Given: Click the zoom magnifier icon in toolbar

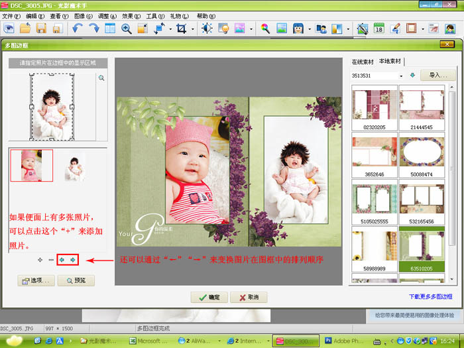Looking at the screenshot, I should point(127,29).
